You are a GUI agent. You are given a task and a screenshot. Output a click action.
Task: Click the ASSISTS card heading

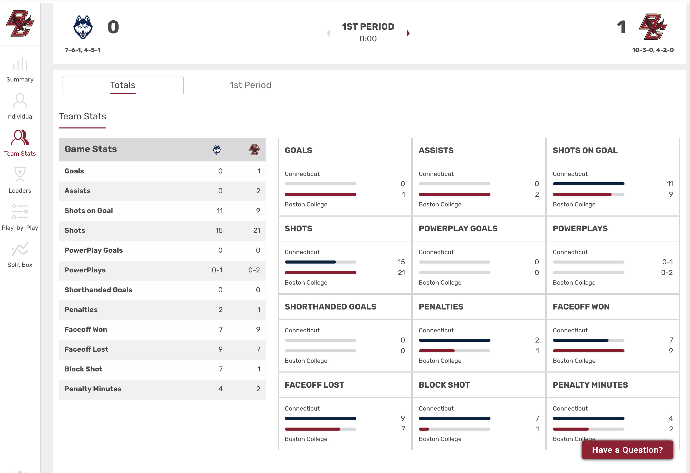(436, 150)
